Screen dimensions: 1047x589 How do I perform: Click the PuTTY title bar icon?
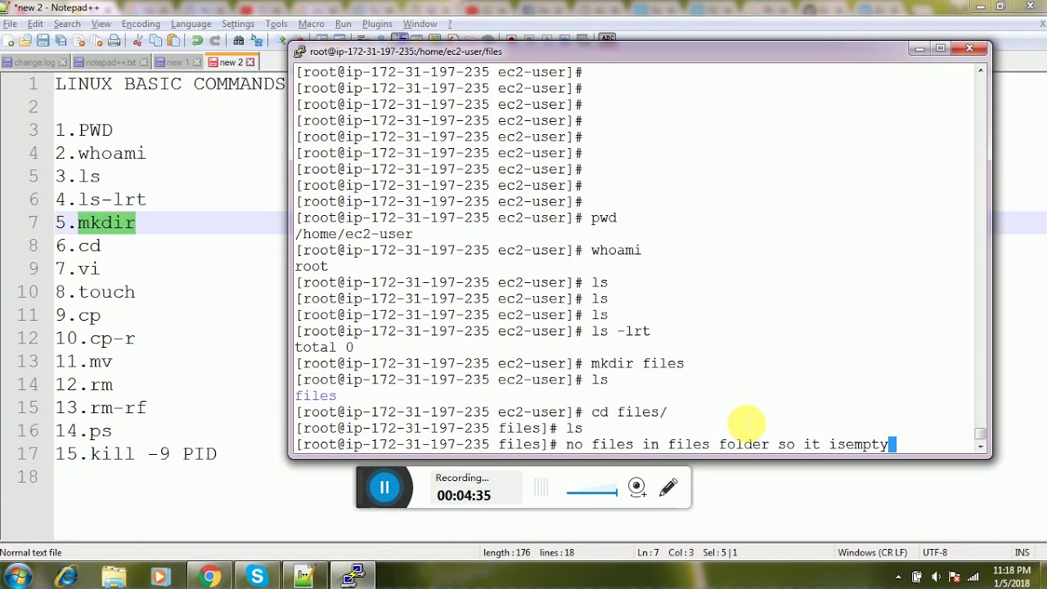pyautogui.click(x=299, y=51)
